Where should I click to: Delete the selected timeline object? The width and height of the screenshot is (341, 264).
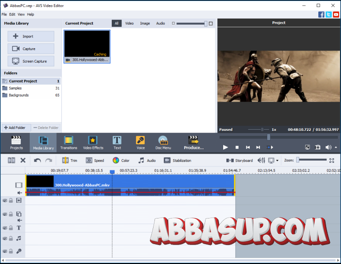point(23,161)
